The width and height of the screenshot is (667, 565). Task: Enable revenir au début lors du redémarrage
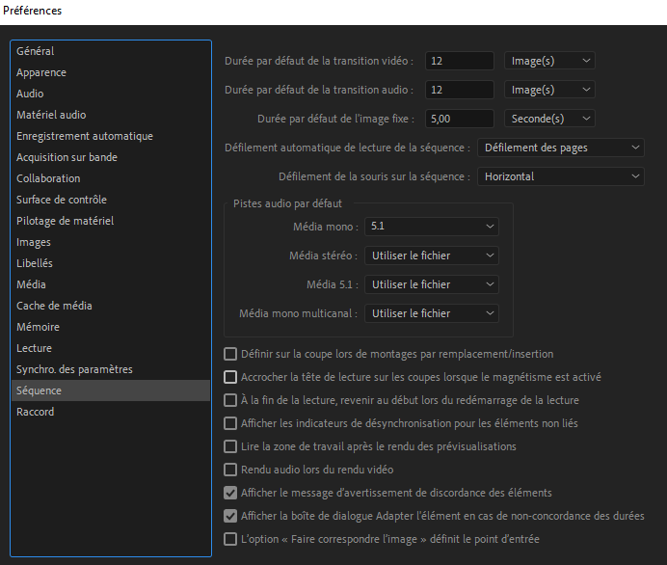pyautogui.click(x=230, y=400)
